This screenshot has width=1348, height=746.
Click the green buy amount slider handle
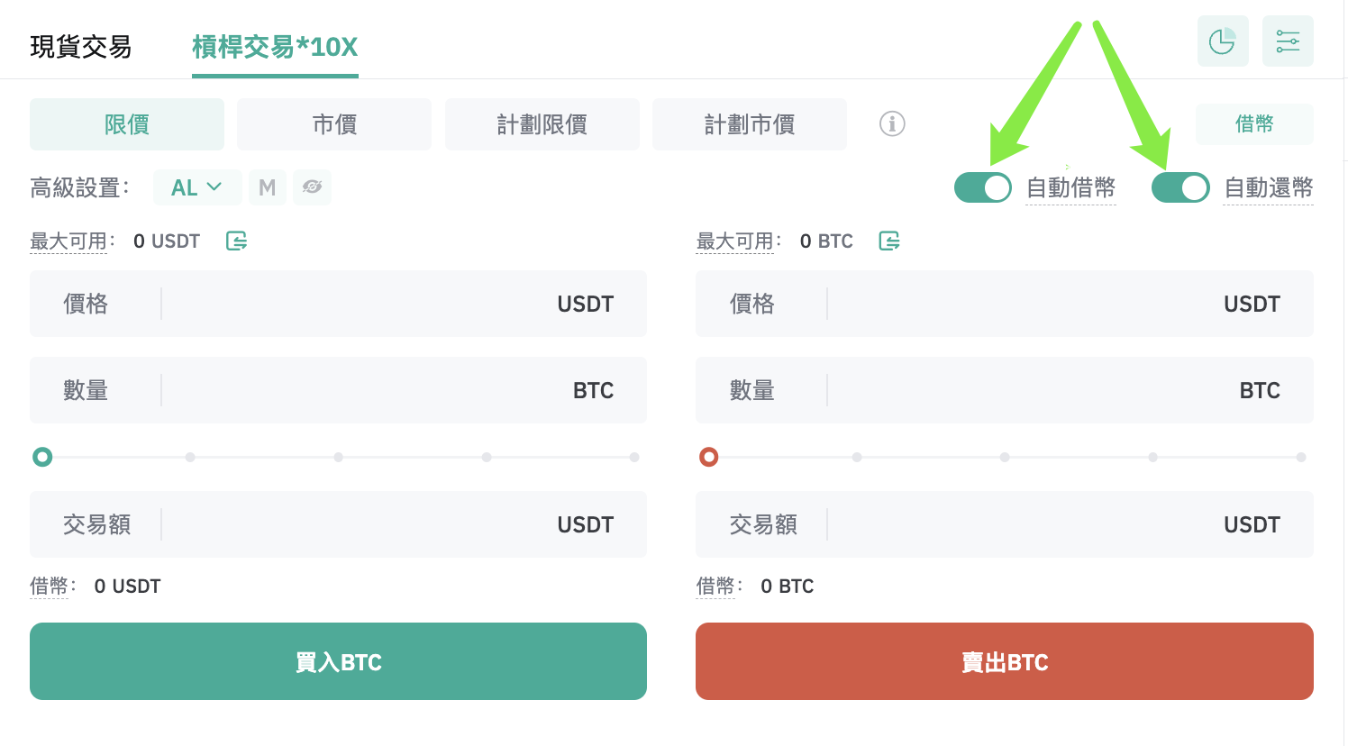(x=42, y=457)
